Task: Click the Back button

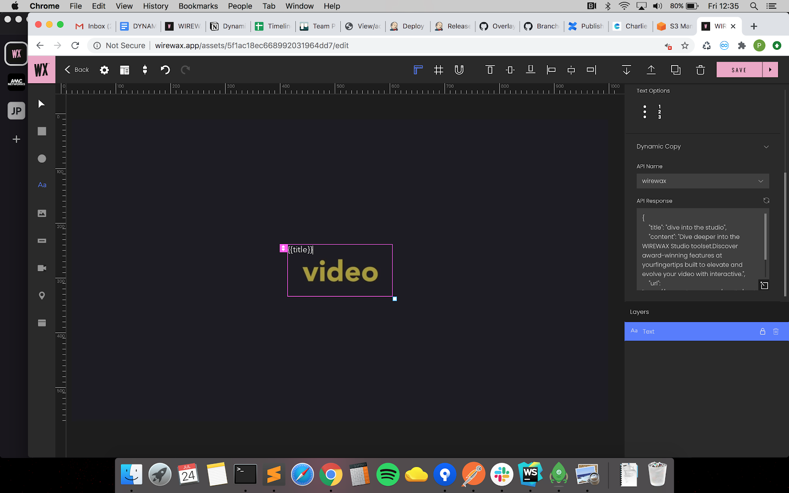Action: tap(77, 70)
